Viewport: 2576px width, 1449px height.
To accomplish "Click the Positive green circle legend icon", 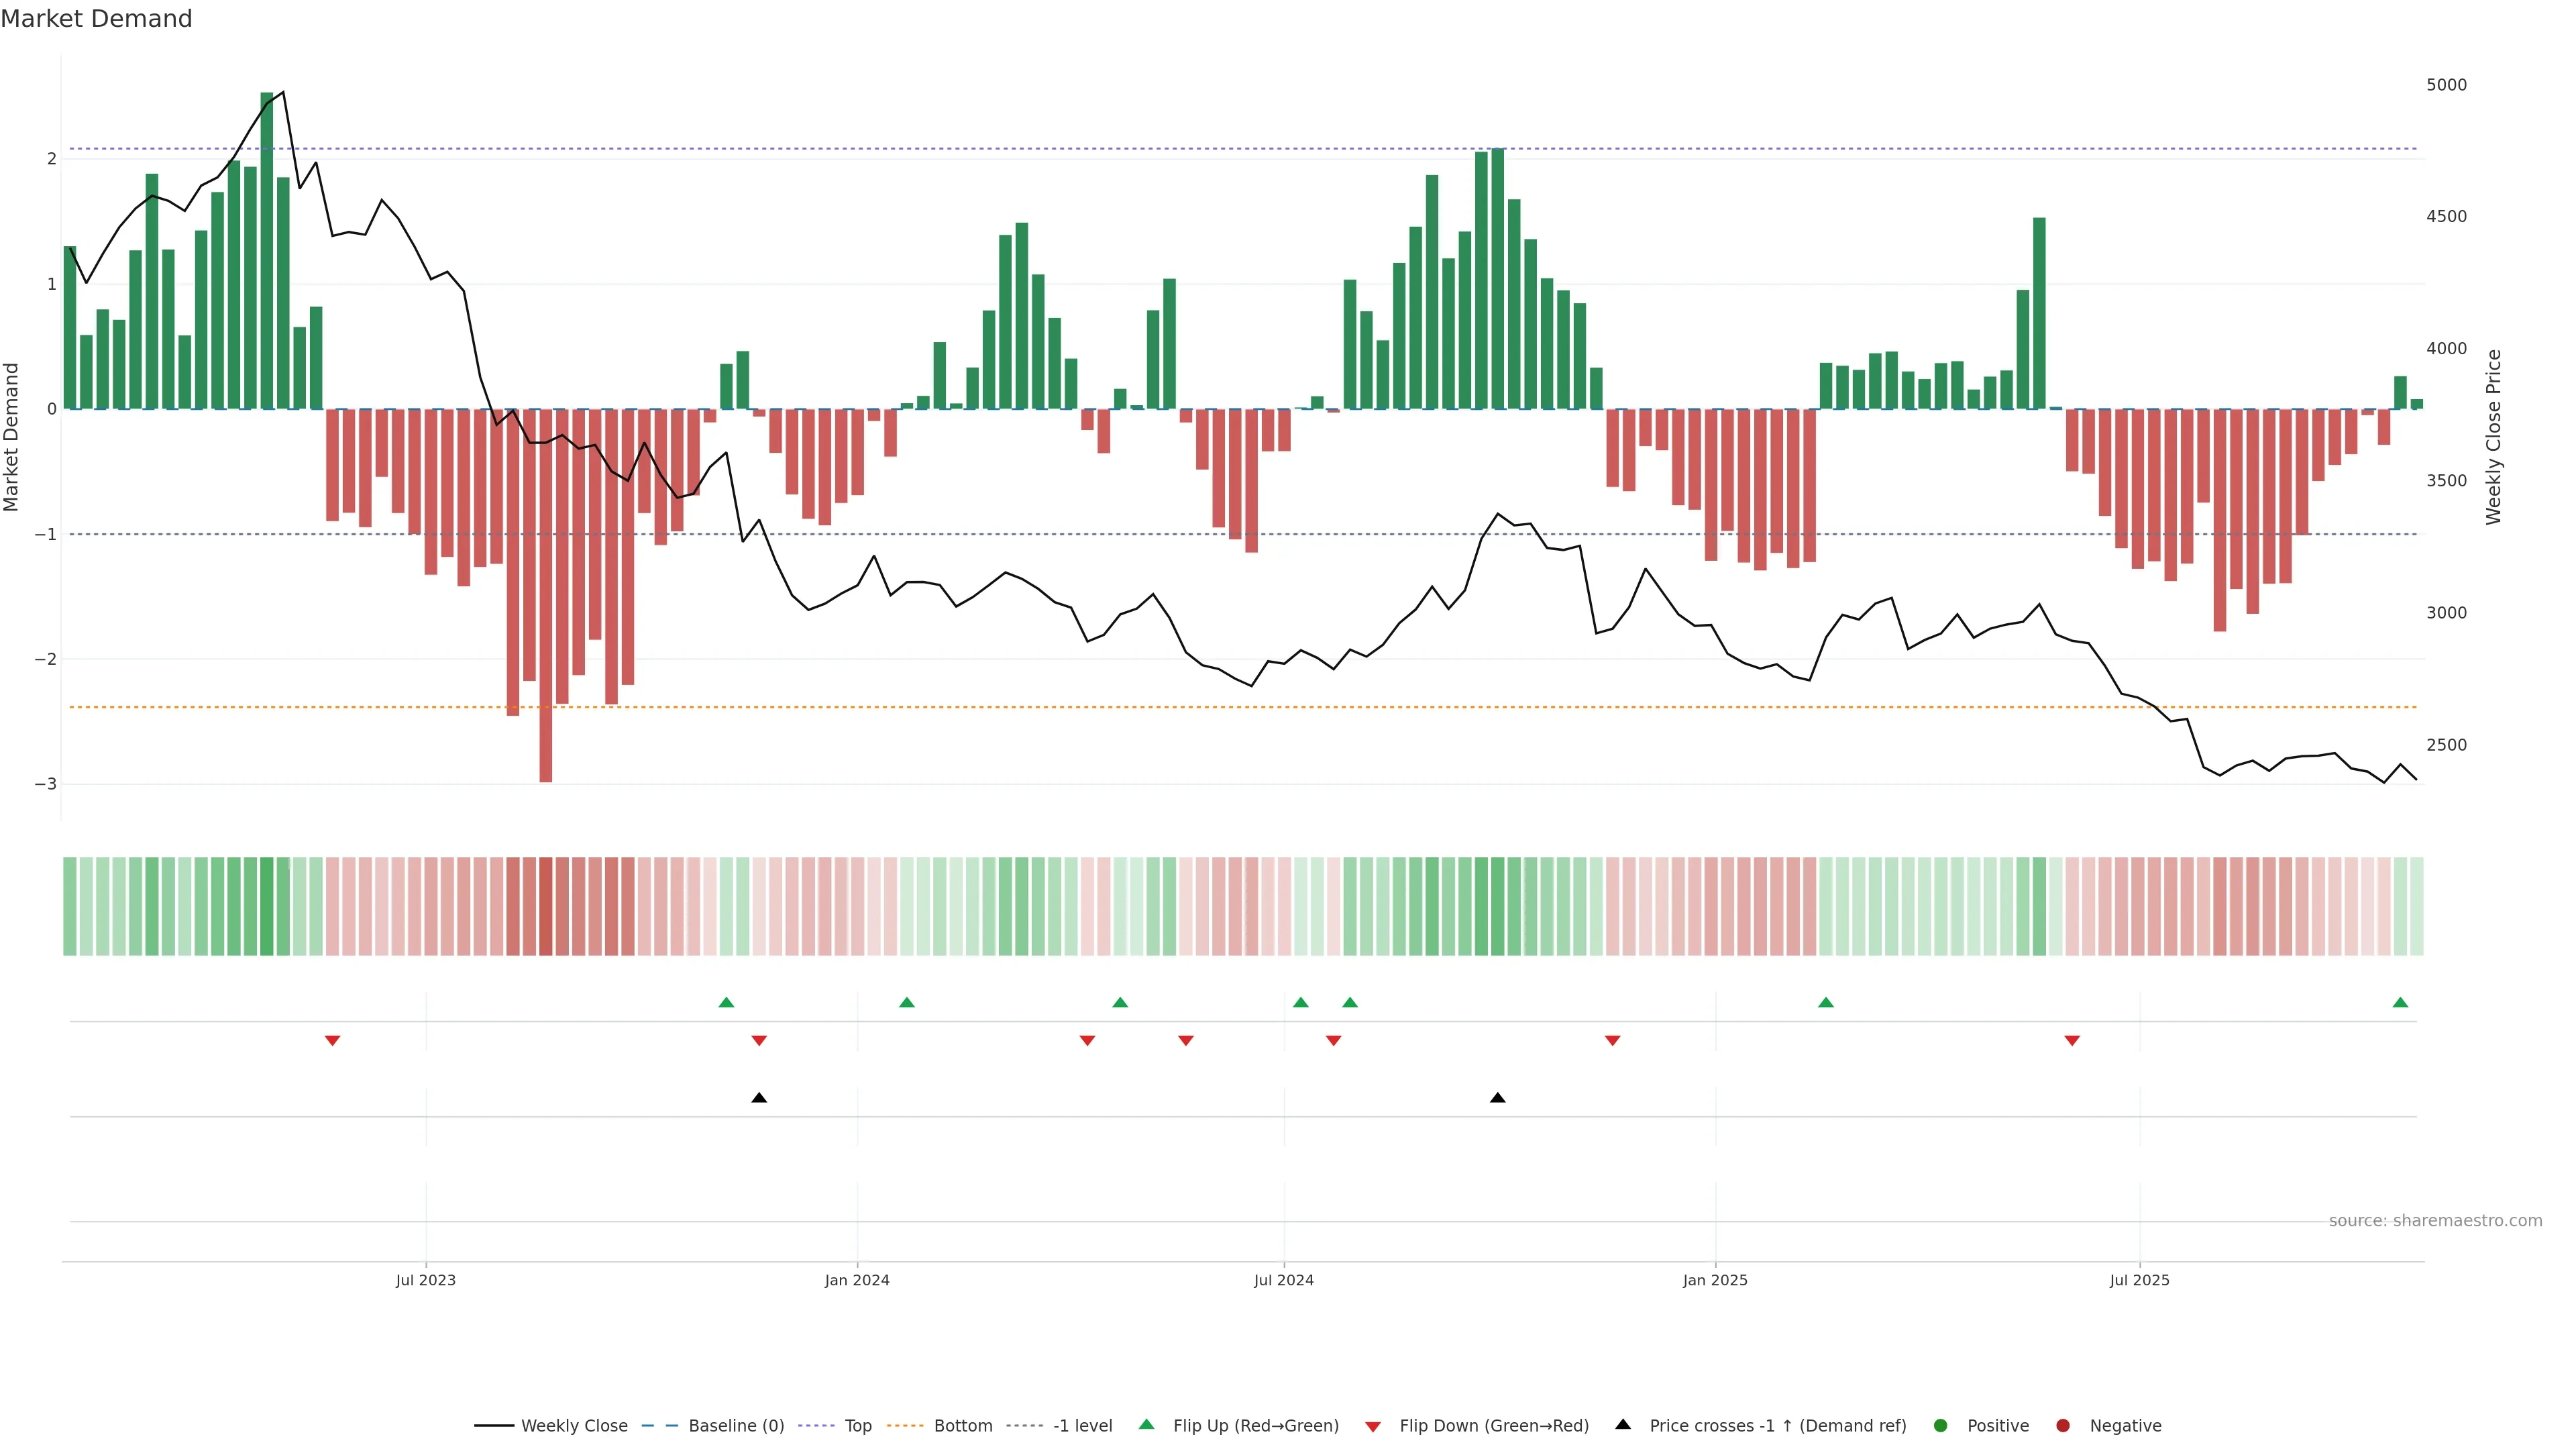I will click(1941, 1426).
